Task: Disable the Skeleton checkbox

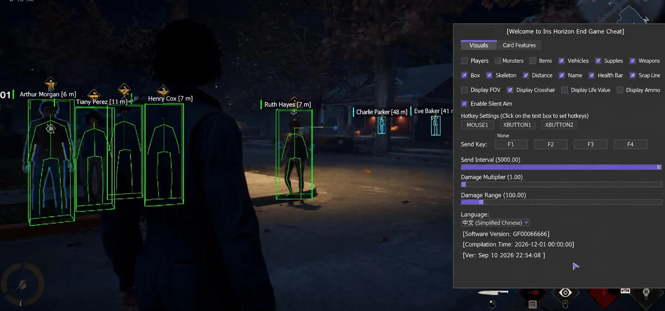Action: [x=489, y=75]
